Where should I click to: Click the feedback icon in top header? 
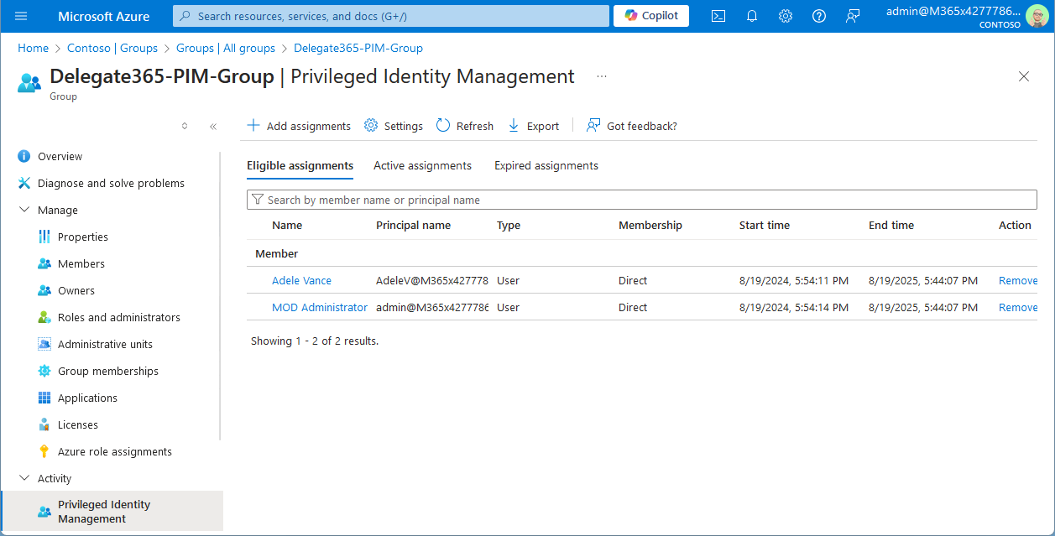(x=853, y=16)
